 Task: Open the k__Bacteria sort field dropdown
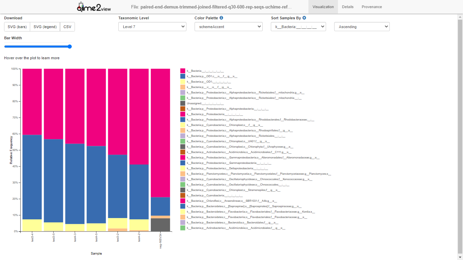click(298, 27)
